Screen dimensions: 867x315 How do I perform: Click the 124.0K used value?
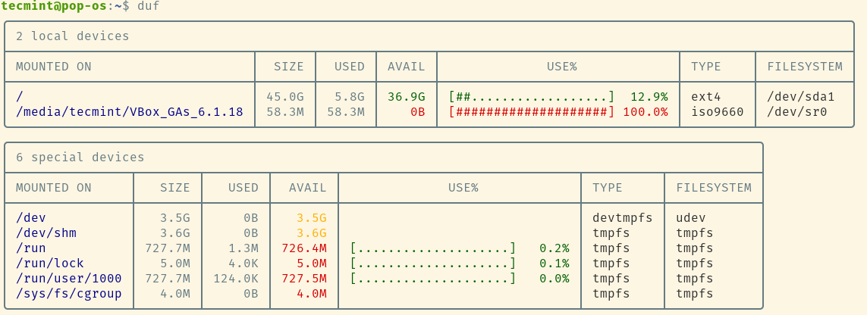click(234, 279)
